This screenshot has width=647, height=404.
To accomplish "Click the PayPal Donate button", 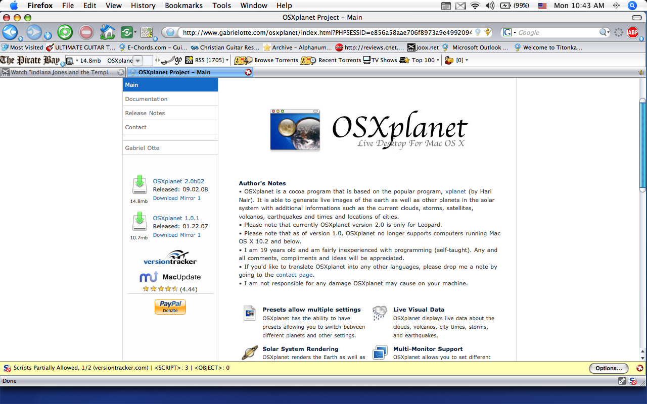I will [x=170, y=307].
